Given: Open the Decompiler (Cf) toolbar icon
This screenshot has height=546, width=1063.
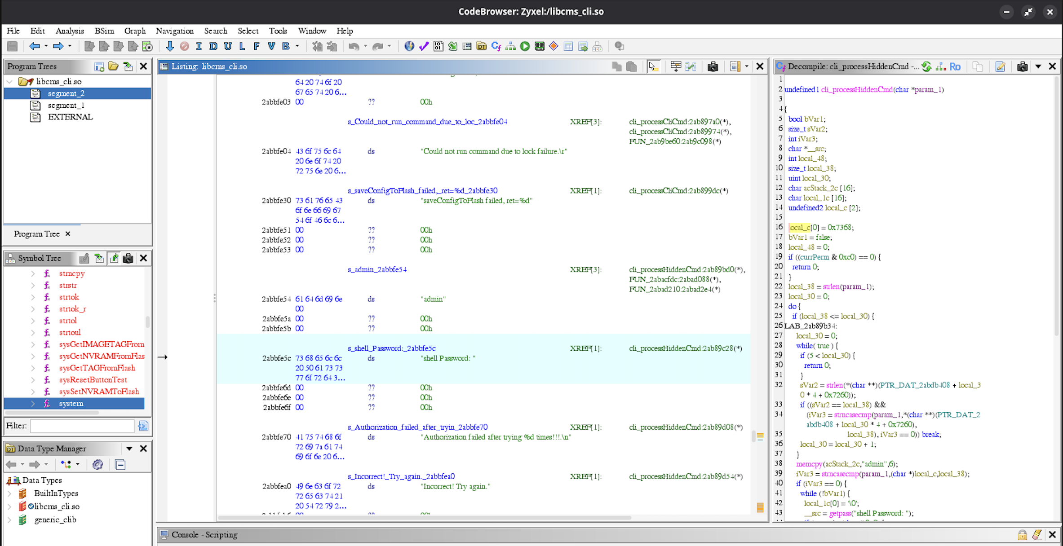Looking at the screenshot, I should point(496,46).
